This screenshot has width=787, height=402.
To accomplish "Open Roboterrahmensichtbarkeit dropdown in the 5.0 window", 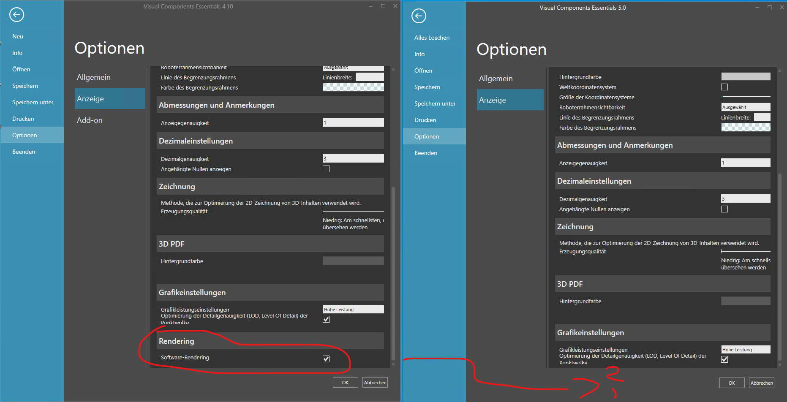I will pyautogui.click(x=746, y=107).
